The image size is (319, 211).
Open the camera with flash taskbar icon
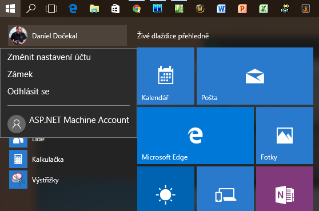[x=285, y=9]
